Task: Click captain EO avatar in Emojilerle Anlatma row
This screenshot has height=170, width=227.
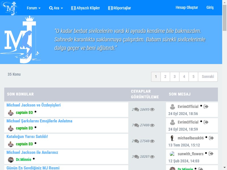Action: (11, 128)
